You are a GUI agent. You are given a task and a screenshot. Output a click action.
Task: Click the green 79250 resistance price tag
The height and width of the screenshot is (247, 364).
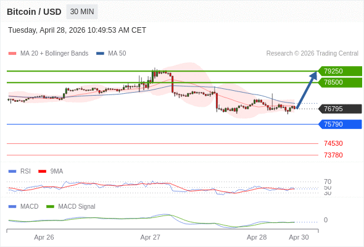click(x=340, y=71)
